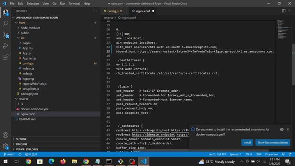Open the File menu
This screenshot has height=166, width=295.
12,3
